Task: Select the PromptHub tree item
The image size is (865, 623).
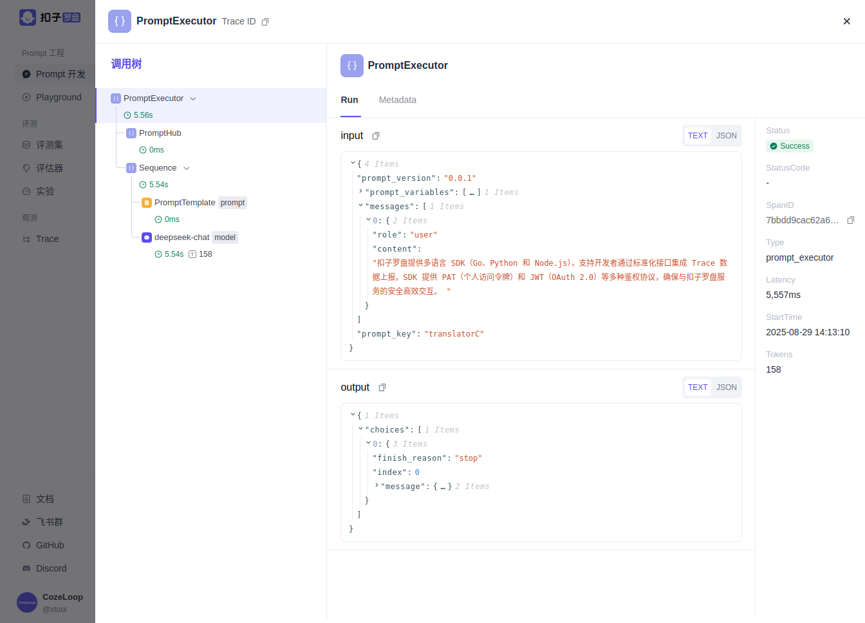Action: click(160, 133)
